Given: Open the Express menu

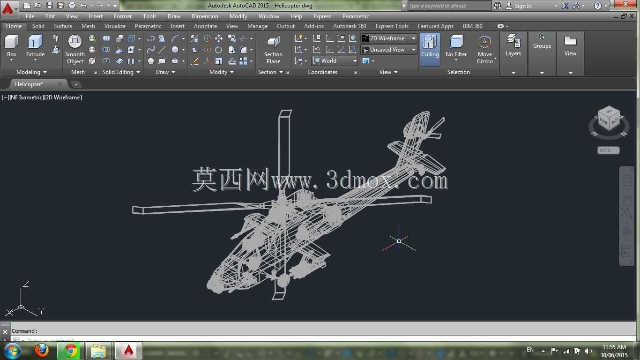Looking at the screenshot, I should click(x=322, y=16).
